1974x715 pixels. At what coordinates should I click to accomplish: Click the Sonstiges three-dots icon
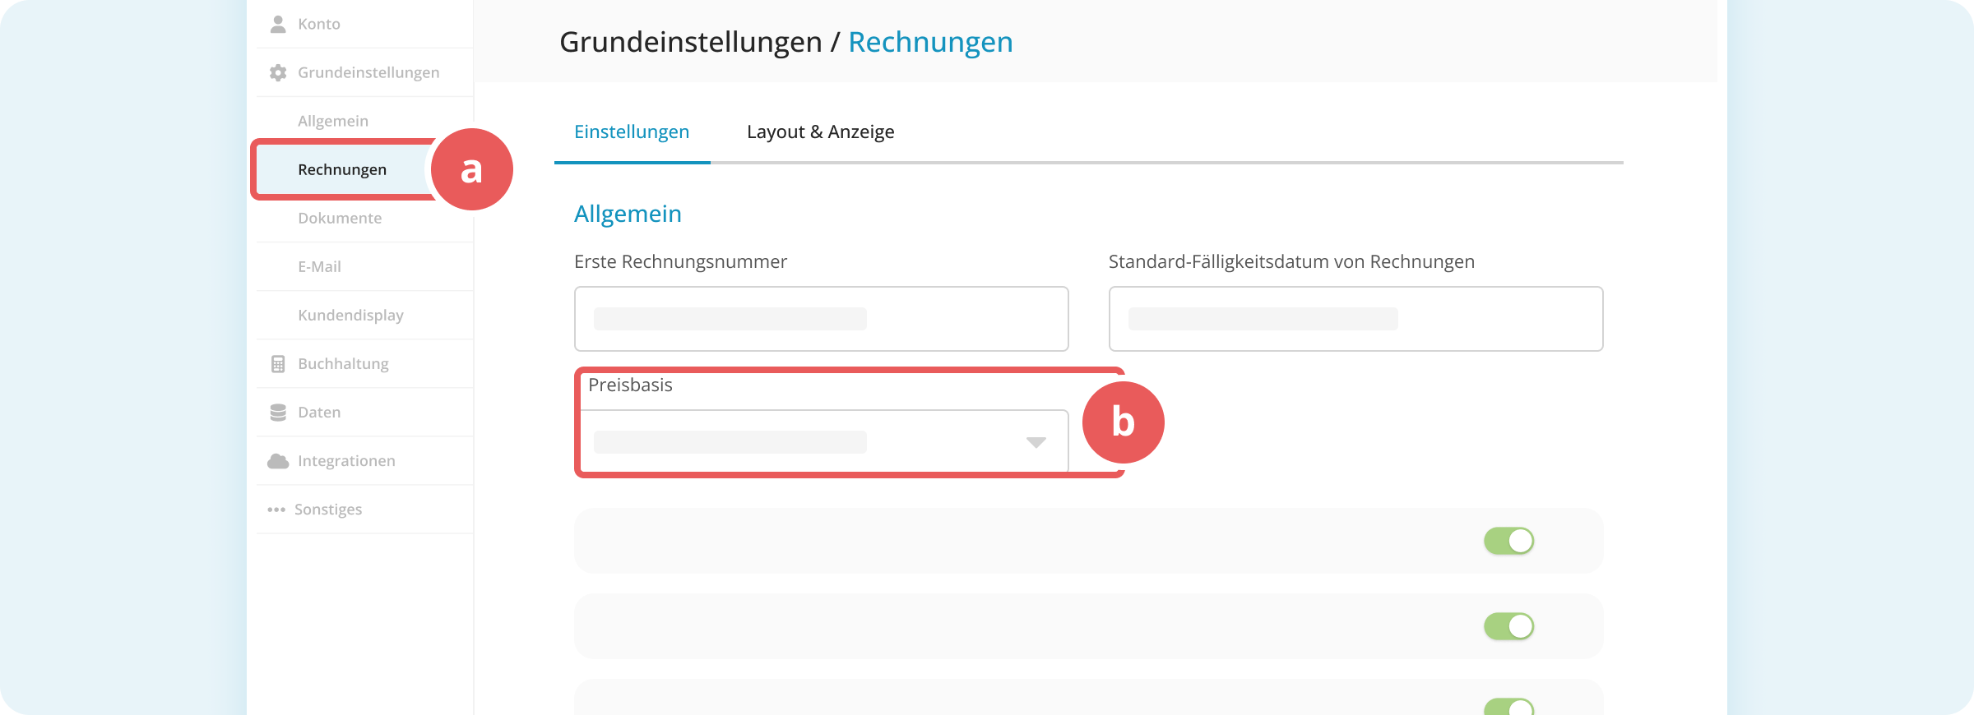tap(278, 509)
